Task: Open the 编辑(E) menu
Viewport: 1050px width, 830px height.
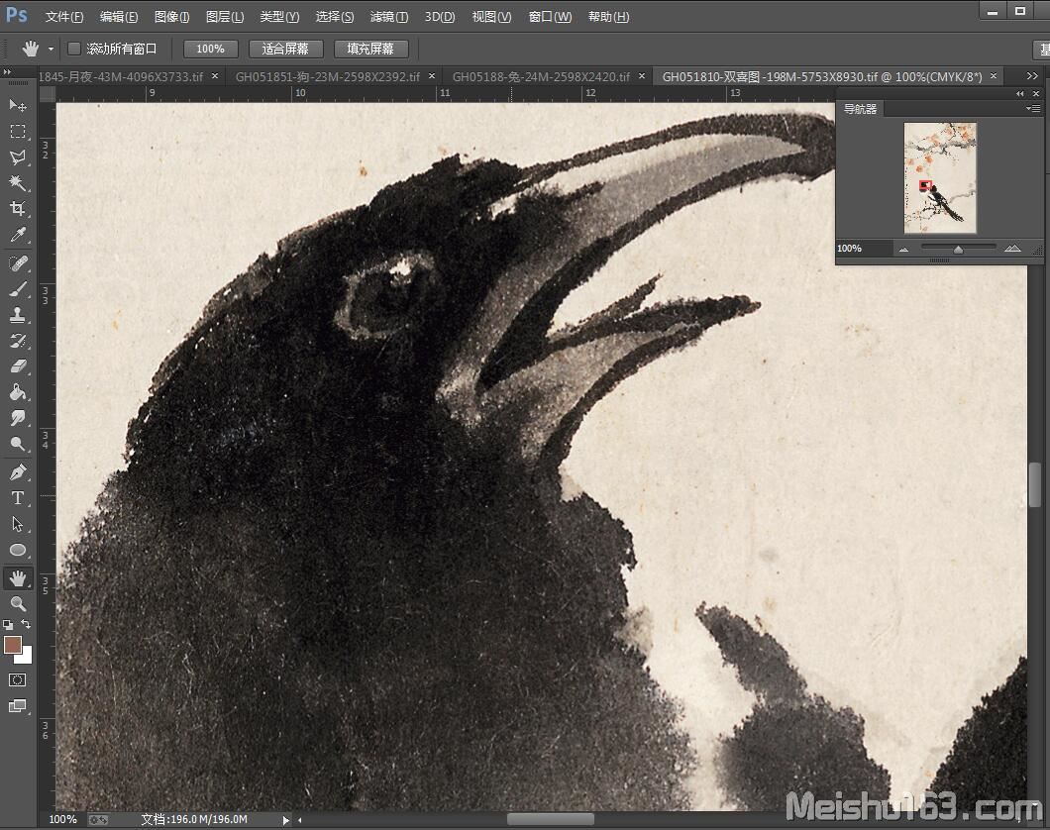Action: pyautogui.click(x=119, y=17)
